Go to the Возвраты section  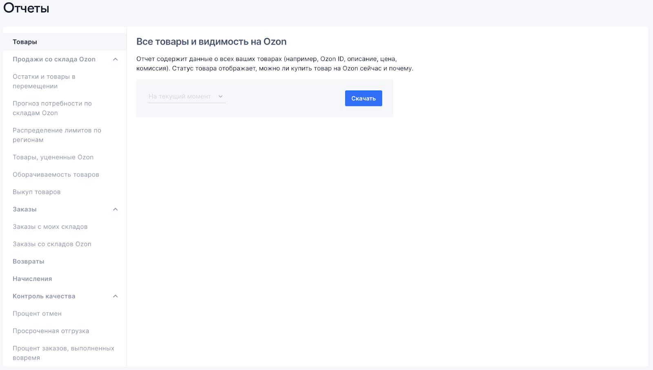click(29, 262)
